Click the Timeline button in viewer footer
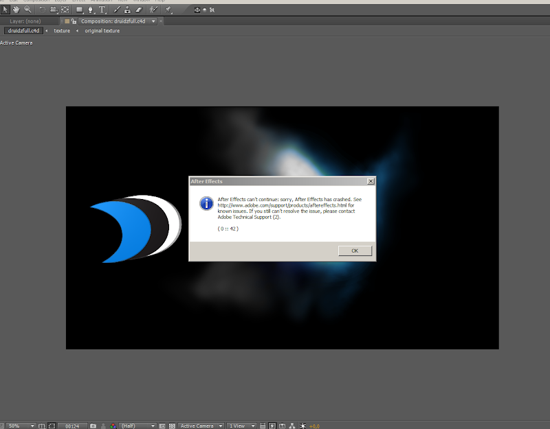The image size is (550, 429). click(282, 426)
